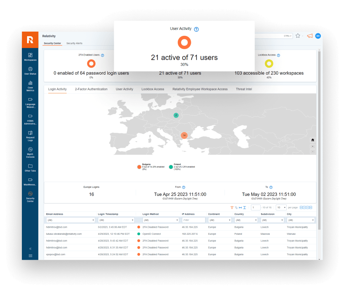Viewport: 345px width, 291px height.
Task: Click the favorites star icon
Action: (298, 36)
